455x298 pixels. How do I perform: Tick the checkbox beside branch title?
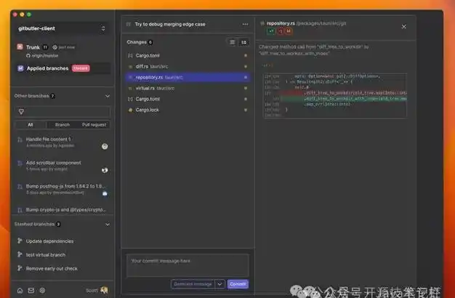129,24
